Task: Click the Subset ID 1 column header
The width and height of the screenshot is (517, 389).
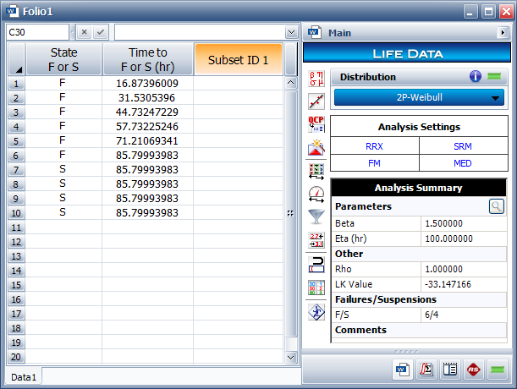Action: click(238, 60)
